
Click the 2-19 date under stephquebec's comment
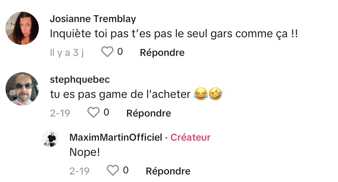coord(60,113)
